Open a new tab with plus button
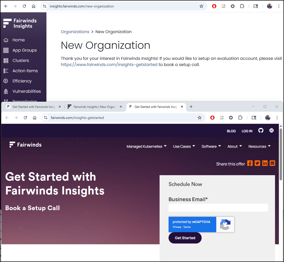 pos(191,107)
